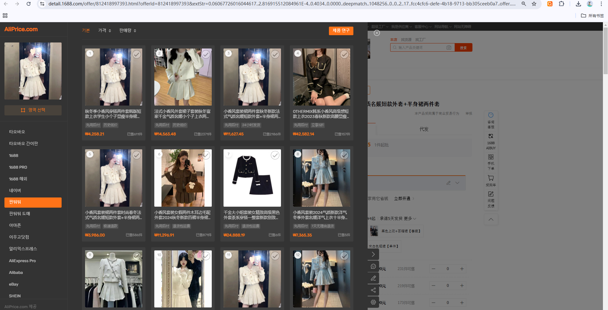Expand 我是供应商 top menu
The height and width of the screenshot is (310, 608).
(x=401, y=27)
